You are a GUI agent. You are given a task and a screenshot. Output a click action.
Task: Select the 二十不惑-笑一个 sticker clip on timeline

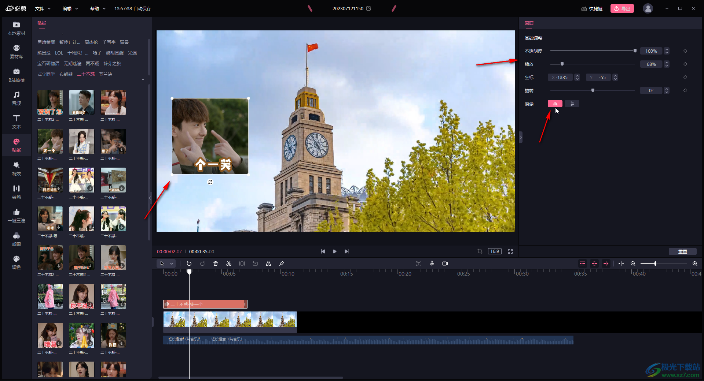[x=205, y=304]
